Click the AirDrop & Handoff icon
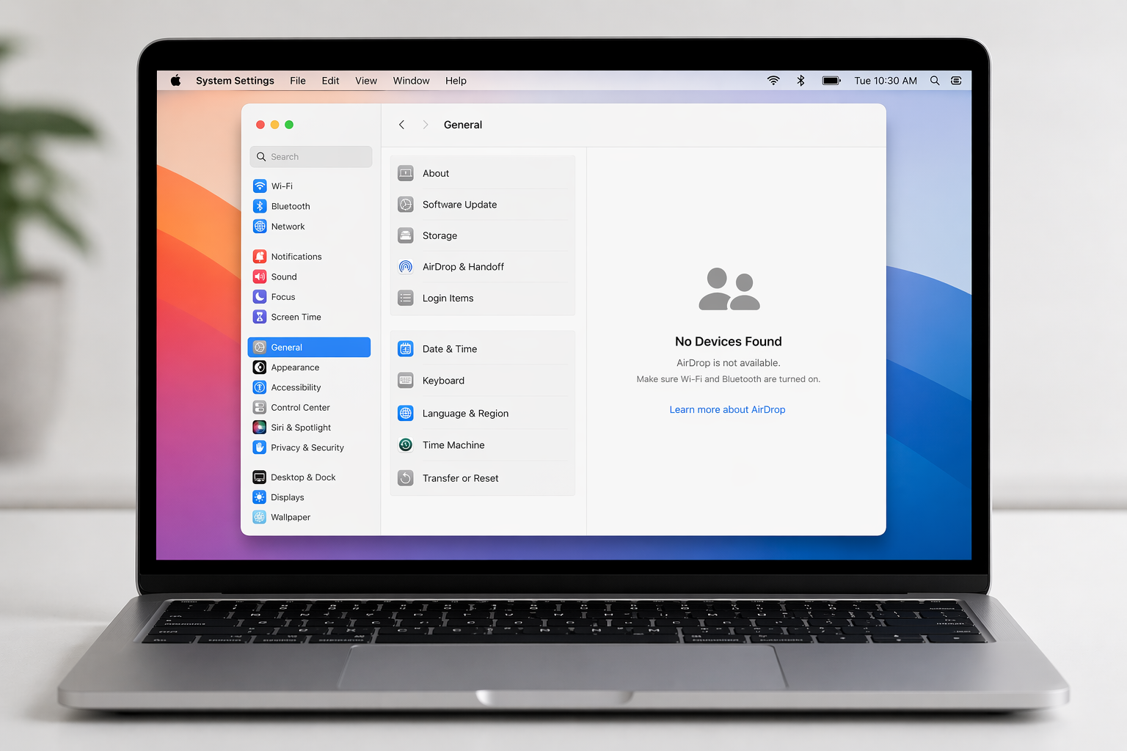The image size is (1127, 751). (x=406, y=267)
